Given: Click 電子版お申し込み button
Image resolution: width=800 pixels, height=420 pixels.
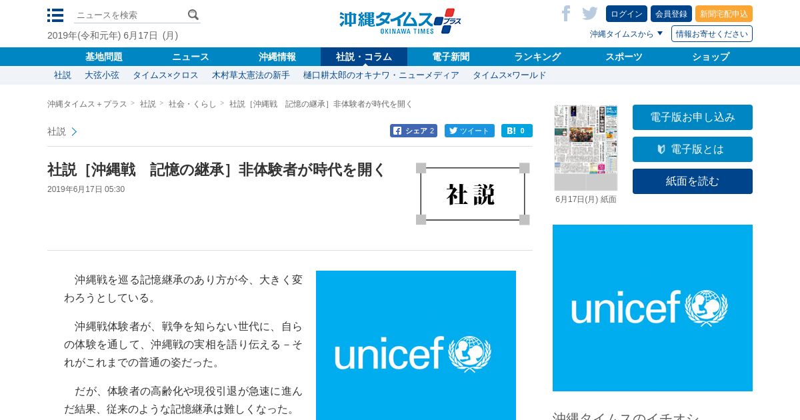Looking at the screenshot, I should [x=693, y=117].
